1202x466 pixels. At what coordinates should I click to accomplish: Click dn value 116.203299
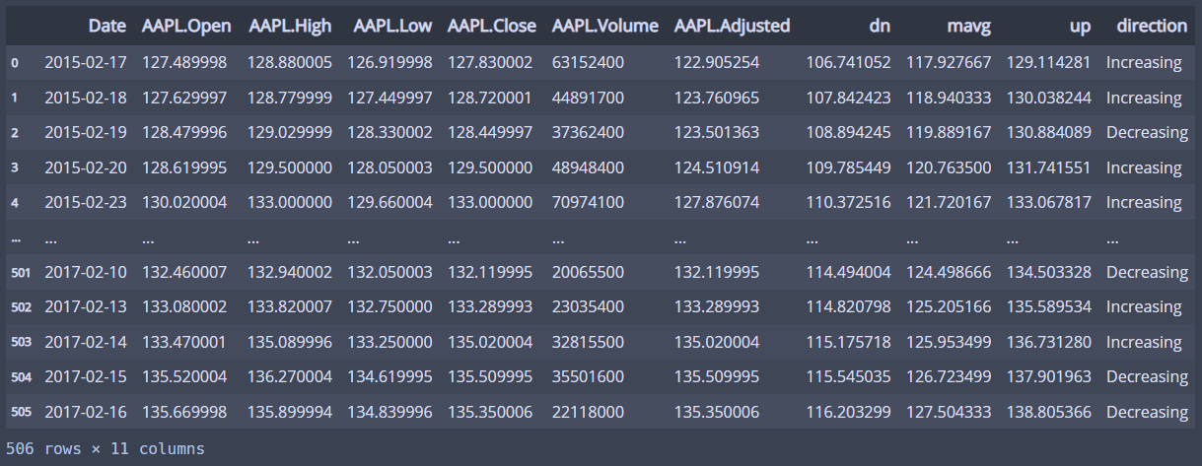coord(849,412)
